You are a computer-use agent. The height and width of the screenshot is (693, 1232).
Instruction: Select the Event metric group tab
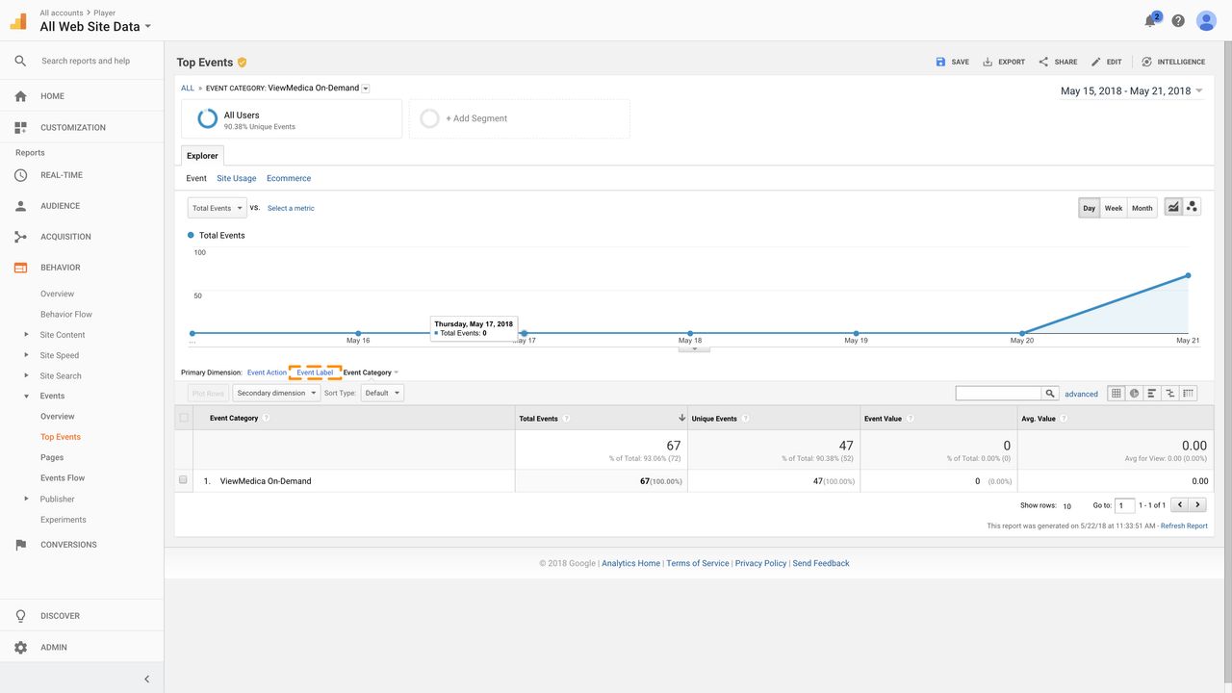(x=196, y=178)
